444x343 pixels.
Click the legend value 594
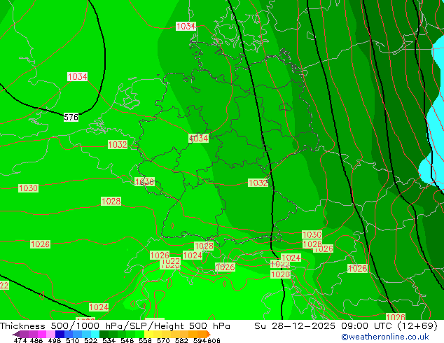[200, 340]
